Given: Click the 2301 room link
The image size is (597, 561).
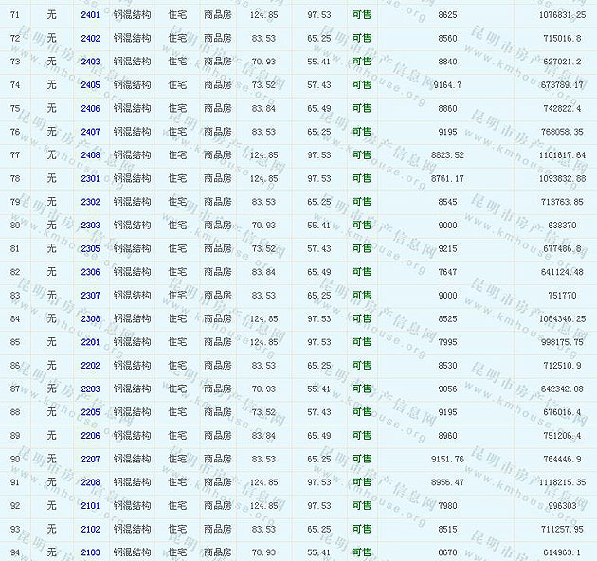Looking at the screenshot, I should [91, 178].
